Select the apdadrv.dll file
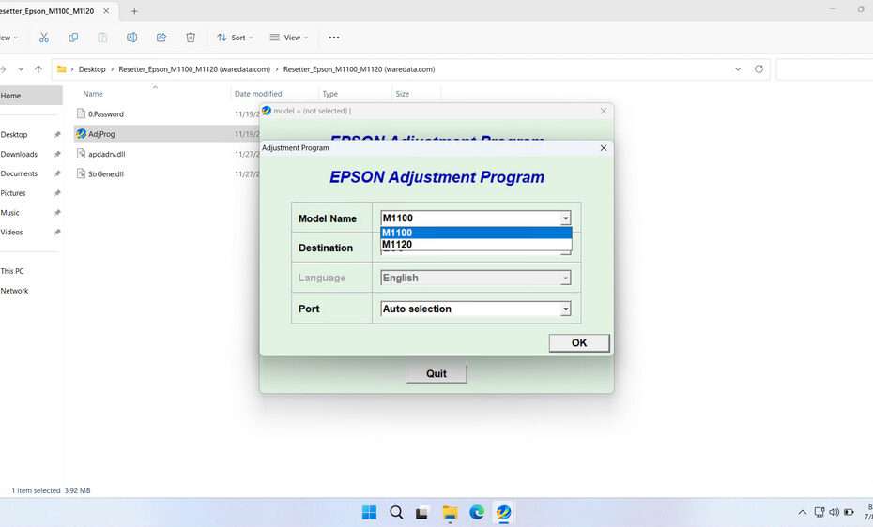 (x=107, y=154)
